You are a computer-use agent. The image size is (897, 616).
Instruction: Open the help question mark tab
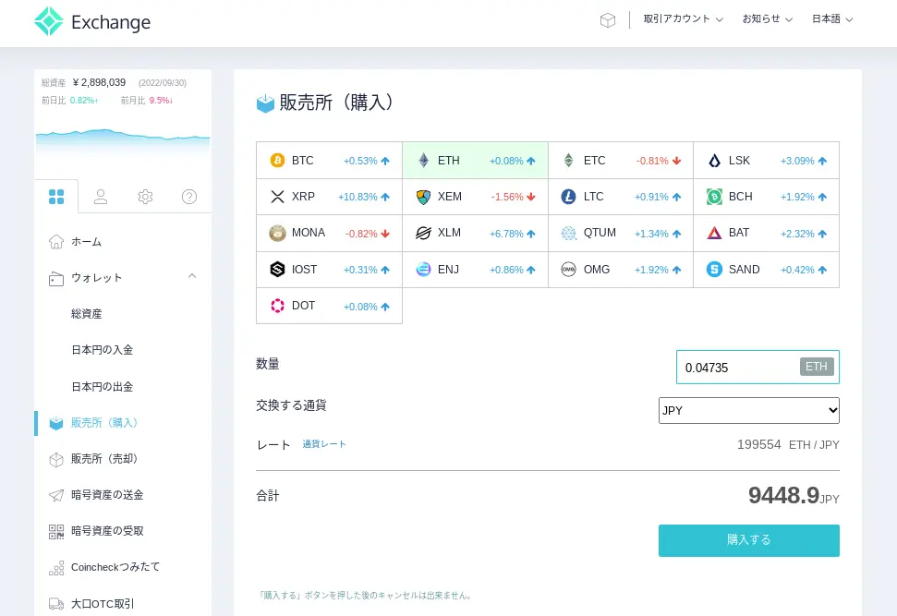pos(189,197)
